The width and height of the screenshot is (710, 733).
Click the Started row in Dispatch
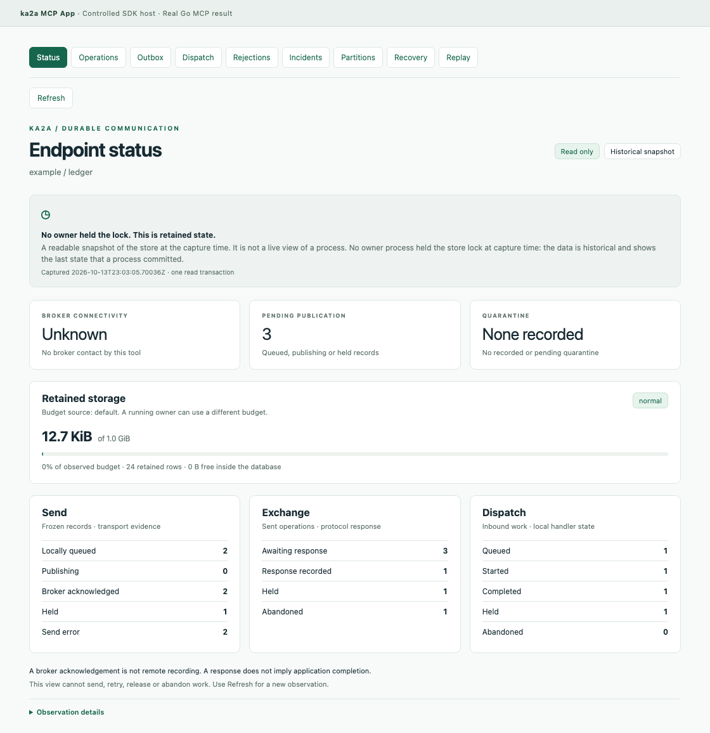pyautogui.click(x=575, y=571)
